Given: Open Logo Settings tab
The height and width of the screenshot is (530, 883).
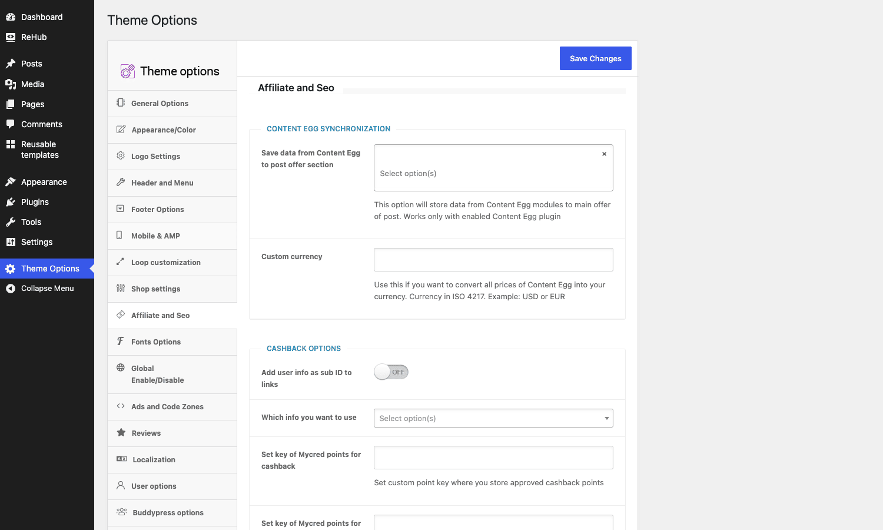Looking at the screenshot, I should point(172,157).
